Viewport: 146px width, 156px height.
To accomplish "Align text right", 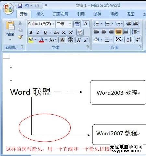I will tap(111, 32).
